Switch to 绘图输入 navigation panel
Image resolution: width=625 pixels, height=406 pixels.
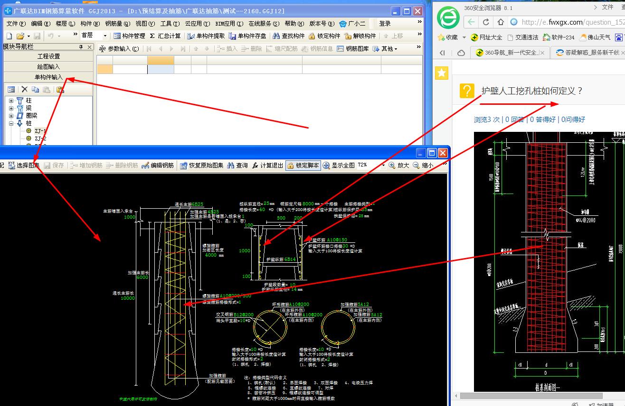48,67
